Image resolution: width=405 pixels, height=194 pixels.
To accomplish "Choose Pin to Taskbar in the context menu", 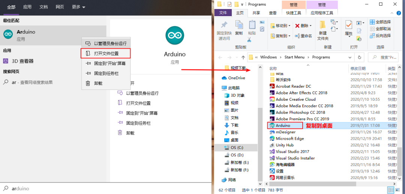I will [x=106, y=73].
